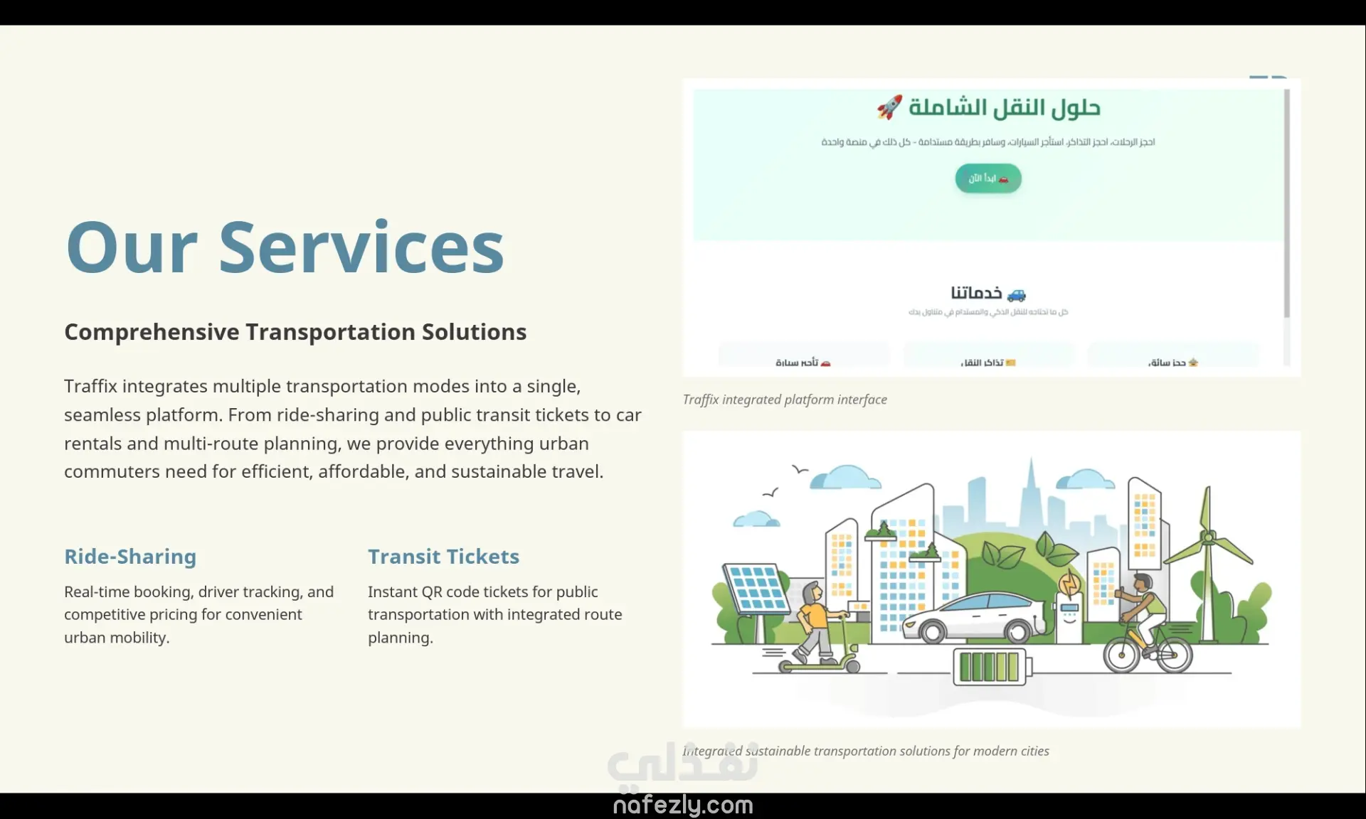Click the nafezly.com watermark link
The image size is (1366, 819).
click(682, 805)
